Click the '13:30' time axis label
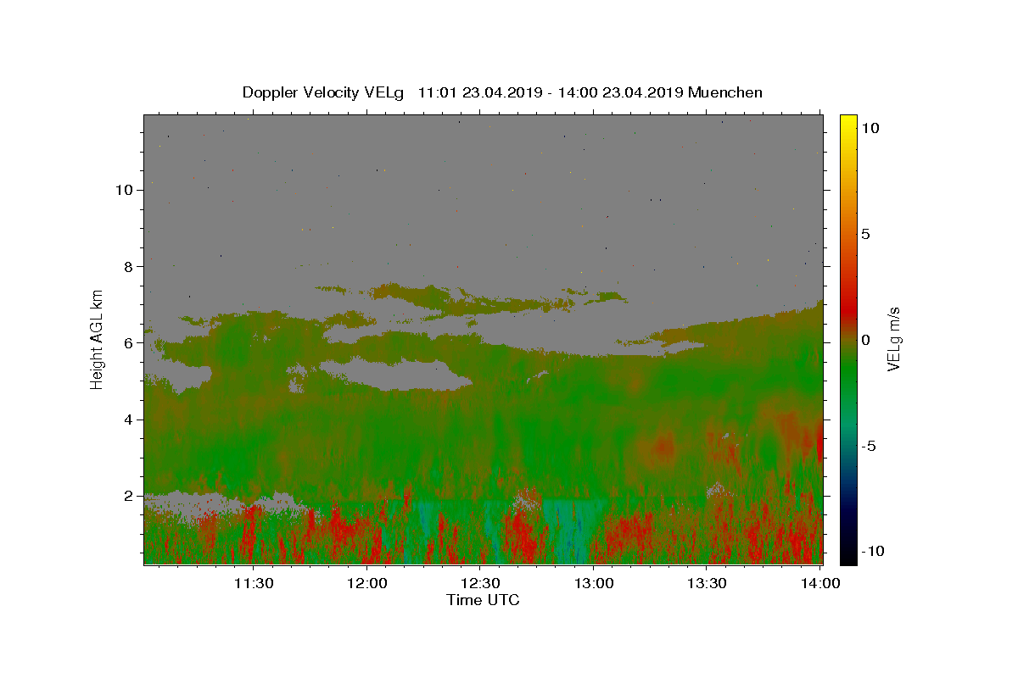This screenshot has height=678, width=1018. tap(707, 583)
